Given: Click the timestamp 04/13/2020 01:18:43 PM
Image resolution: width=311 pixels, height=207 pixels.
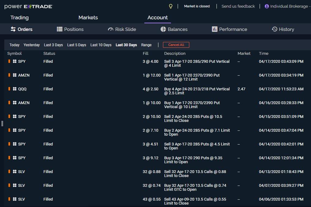Looking at the screenshot, I should 281,172.
